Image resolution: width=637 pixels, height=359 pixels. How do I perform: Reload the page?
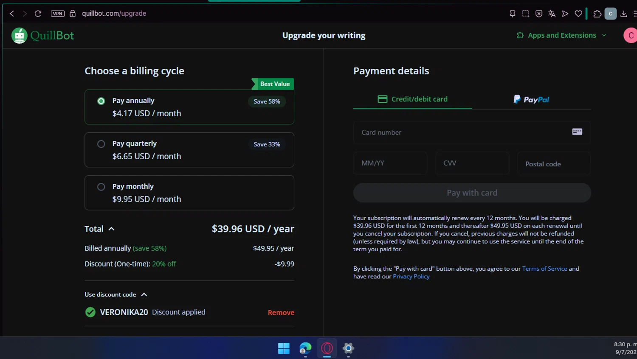38,14
